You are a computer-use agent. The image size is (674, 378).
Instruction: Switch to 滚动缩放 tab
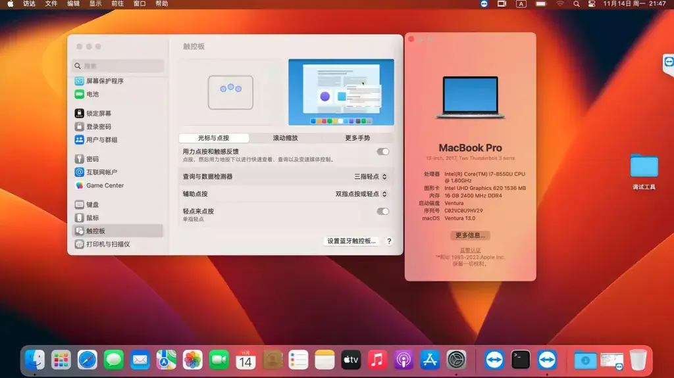(285, 138)
